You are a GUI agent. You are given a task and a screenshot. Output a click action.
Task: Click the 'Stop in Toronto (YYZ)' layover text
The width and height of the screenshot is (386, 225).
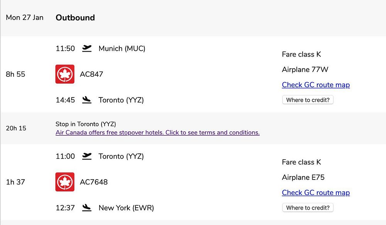pos(86,124)
